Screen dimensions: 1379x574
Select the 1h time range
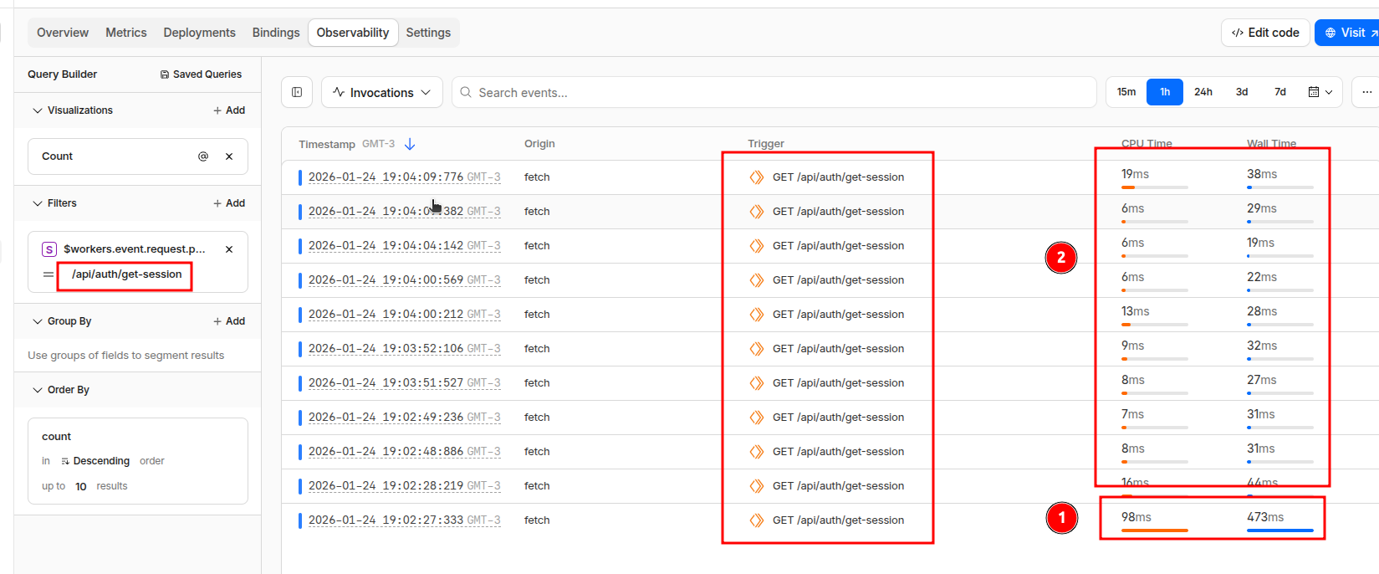pos(1165,92)
